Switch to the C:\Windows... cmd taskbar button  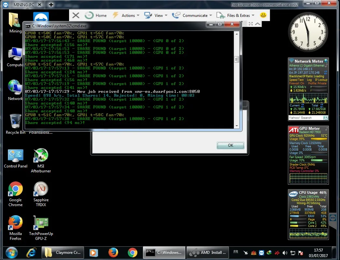click(164, 253)
